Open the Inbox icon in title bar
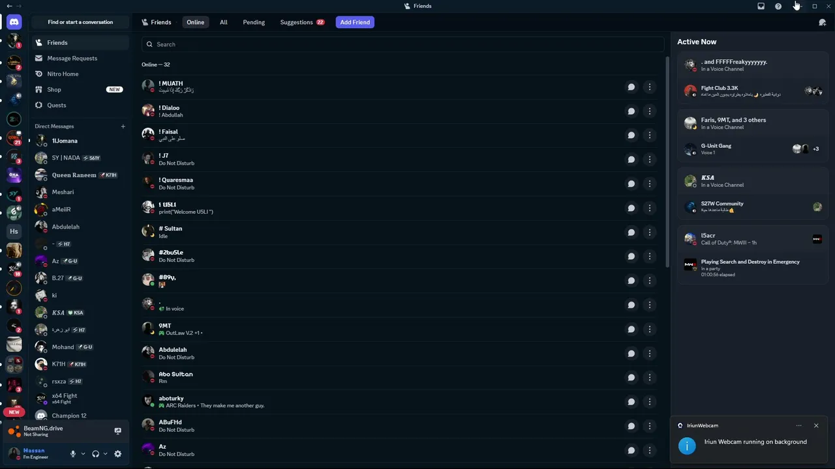 tap(761, 6)
